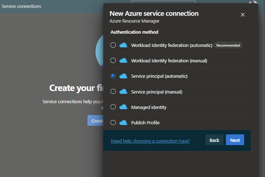The image size is (265, 177).
Task: Select Service principal (automatic) radio button
Action: coord(113,76)
